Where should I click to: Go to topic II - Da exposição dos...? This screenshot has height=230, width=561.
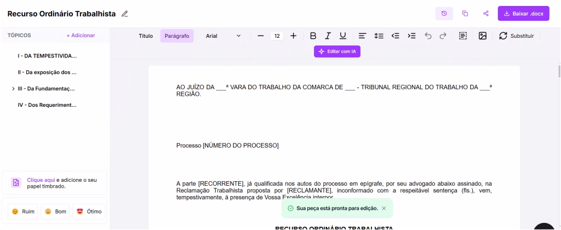point(47,72)
